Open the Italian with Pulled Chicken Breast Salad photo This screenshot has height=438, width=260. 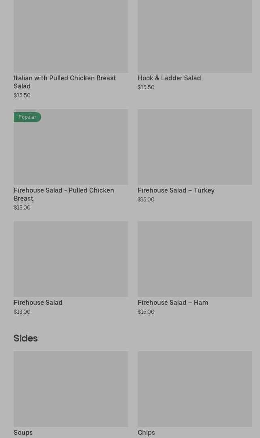71,36
